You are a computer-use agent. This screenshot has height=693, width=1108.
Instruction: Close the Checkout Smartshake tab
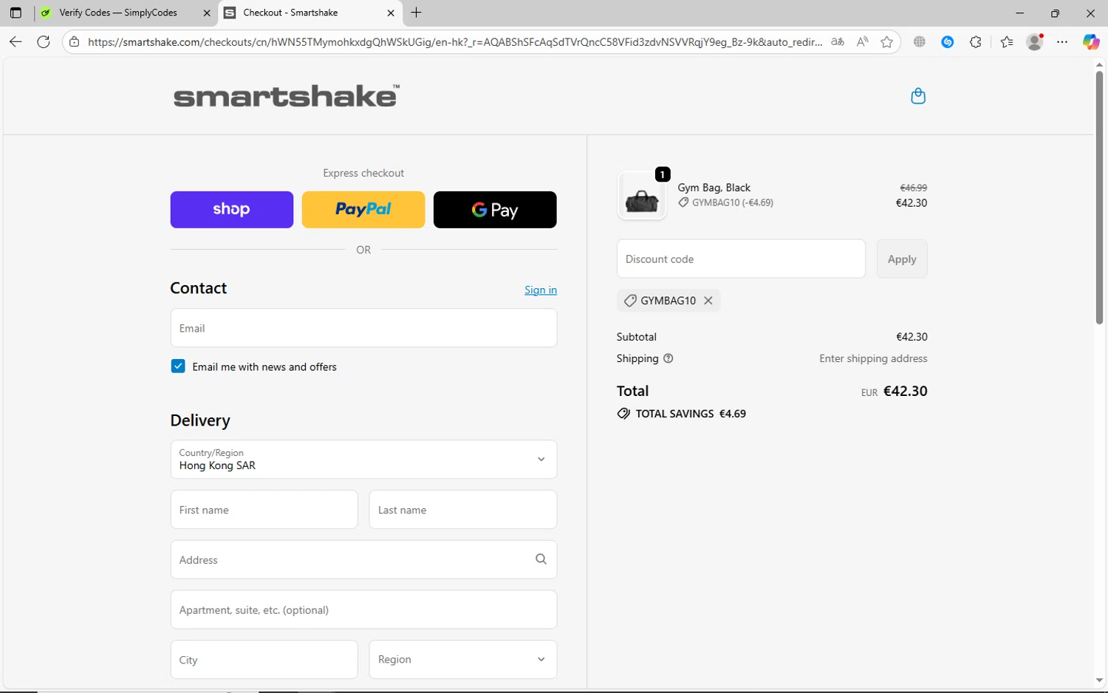pos(391,13)
